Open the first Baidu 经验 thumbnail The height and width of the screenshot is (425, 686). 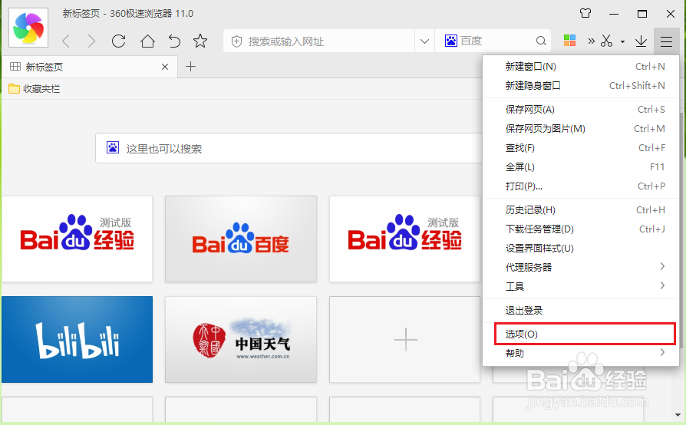click(78, 239)
